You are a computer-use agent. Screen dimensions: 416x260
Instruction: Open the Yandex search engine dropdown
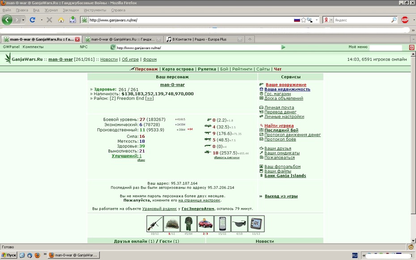pyautogui.click(x=331, y=20)
